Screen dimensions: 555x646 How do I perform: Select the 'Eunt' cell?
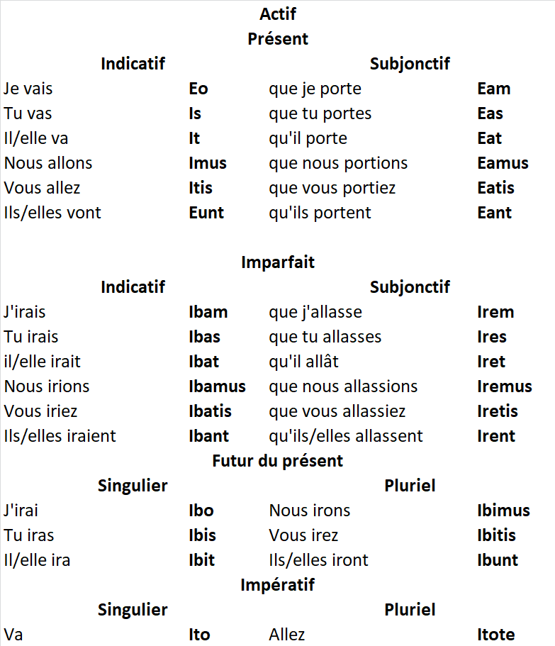206,213
